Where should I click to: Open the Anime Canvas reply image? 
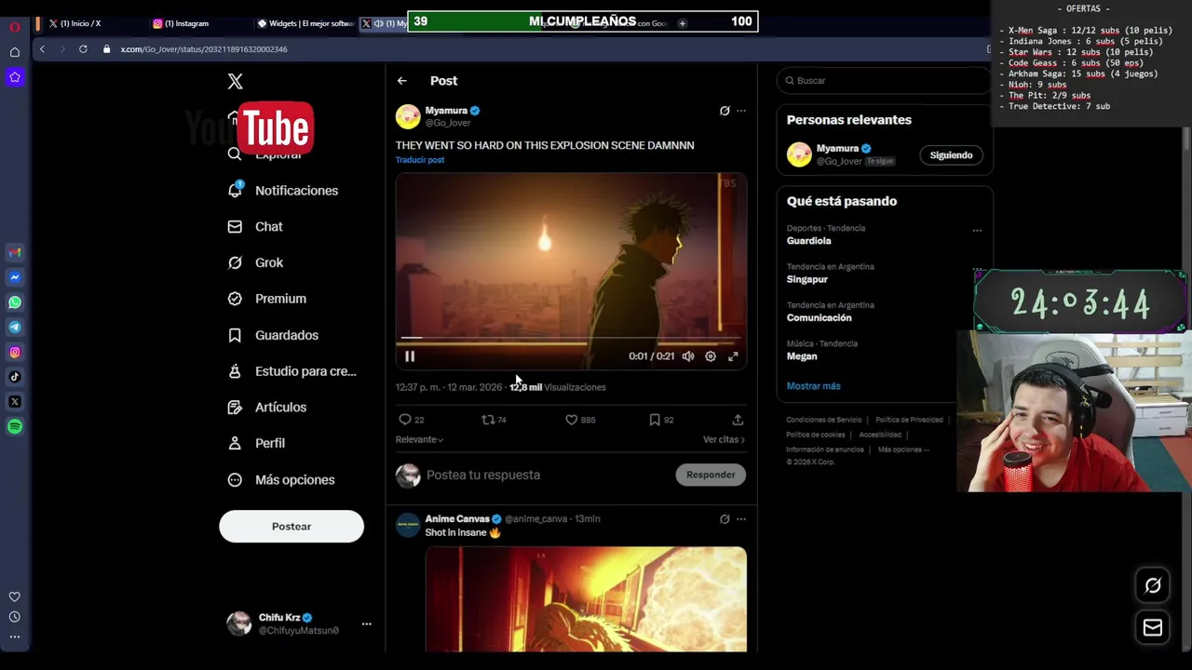(x=586, y=599)
